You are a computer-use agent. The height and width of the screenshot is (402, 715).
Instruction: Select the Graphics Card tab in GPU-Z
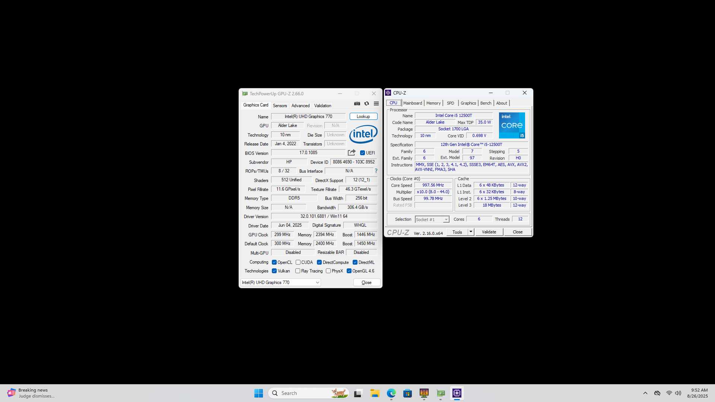256,105
